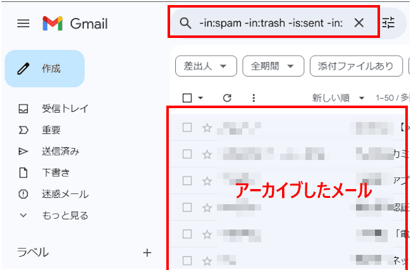411x270 pixels.
Task: Select checkbox of sixth email row
Action: 187,261
